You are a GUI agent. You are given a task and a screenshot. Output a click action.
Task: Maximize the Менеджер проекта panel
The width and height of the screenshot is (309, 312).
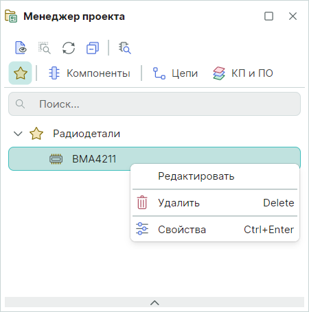point(268,16)
